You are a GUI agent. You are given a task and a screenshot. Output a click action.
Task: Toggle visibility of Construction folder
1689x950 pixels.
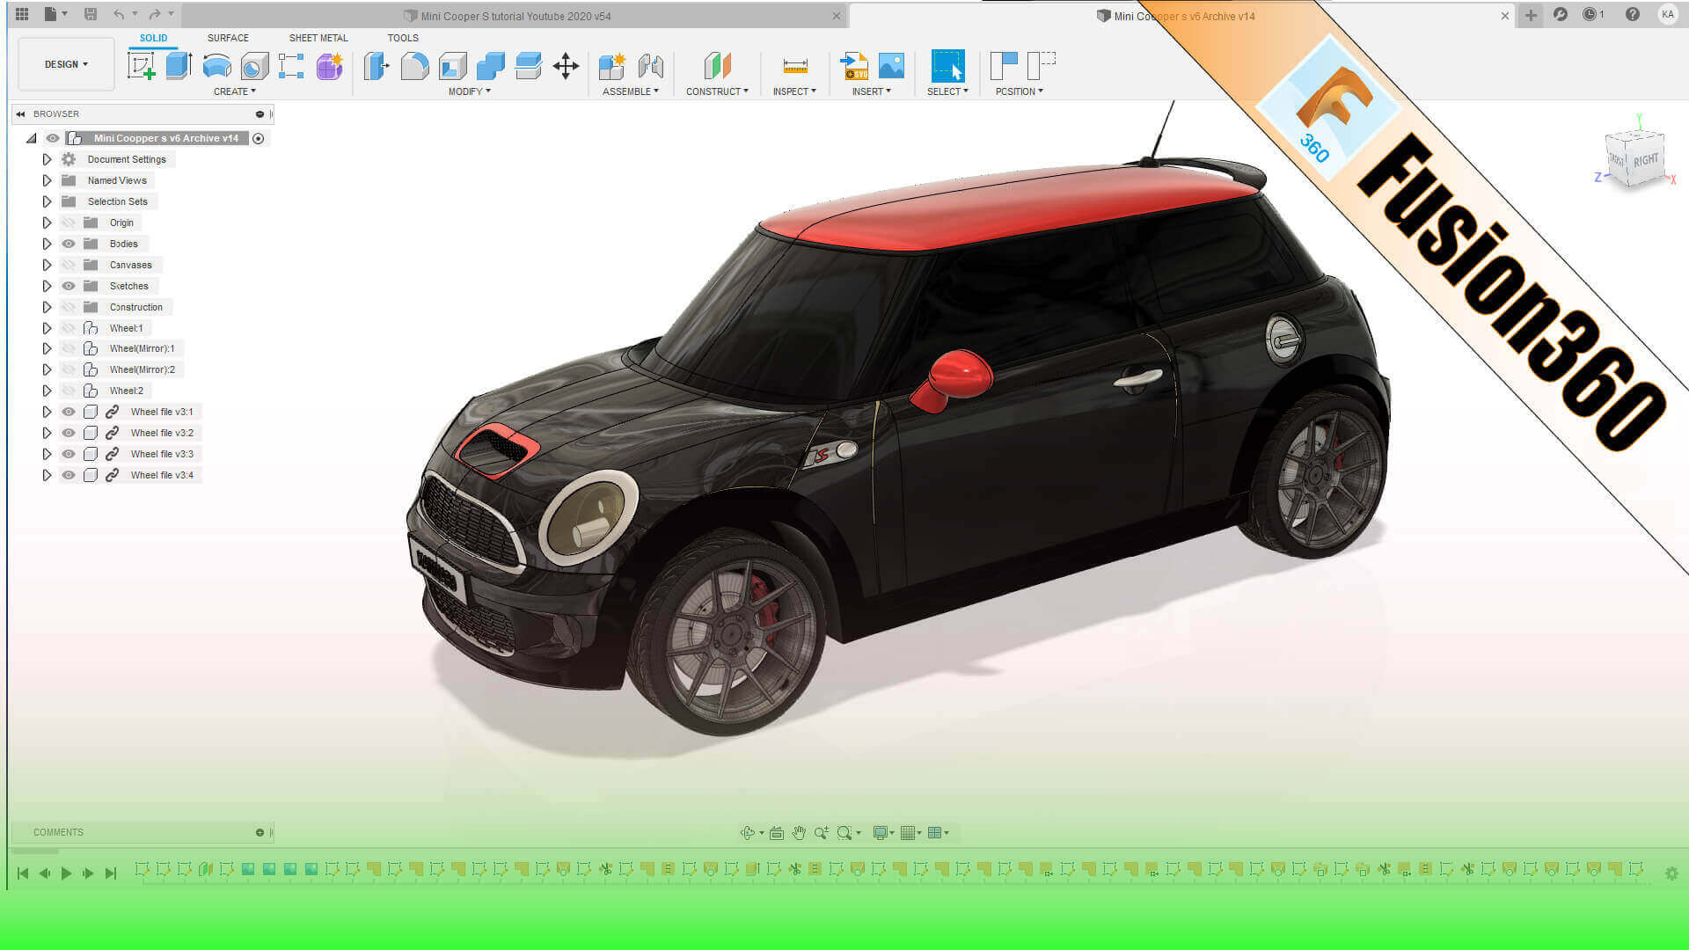(69, 307)
